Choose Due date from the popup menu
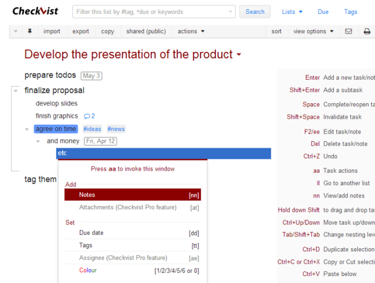The height and width of the screenshot is (283, 375). 132,233
